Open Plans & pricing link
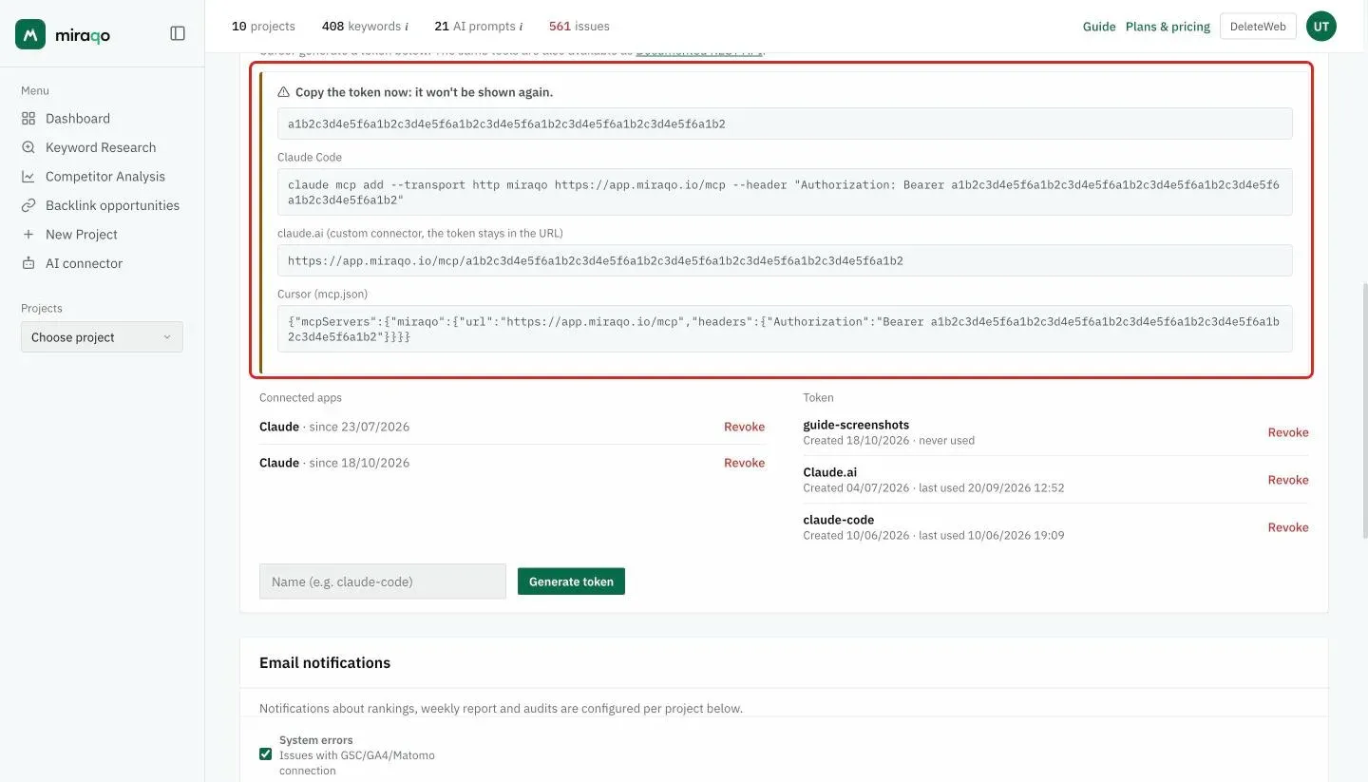This screenshot has width=1368, height=782. pos(1168,27)
